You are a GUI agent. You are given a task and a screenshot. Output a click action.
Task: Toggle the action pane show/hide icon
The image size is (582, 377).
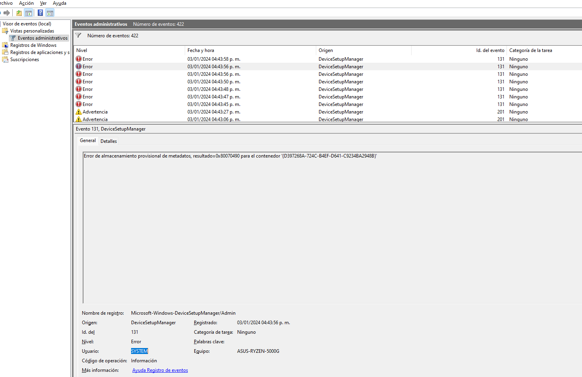50,13
